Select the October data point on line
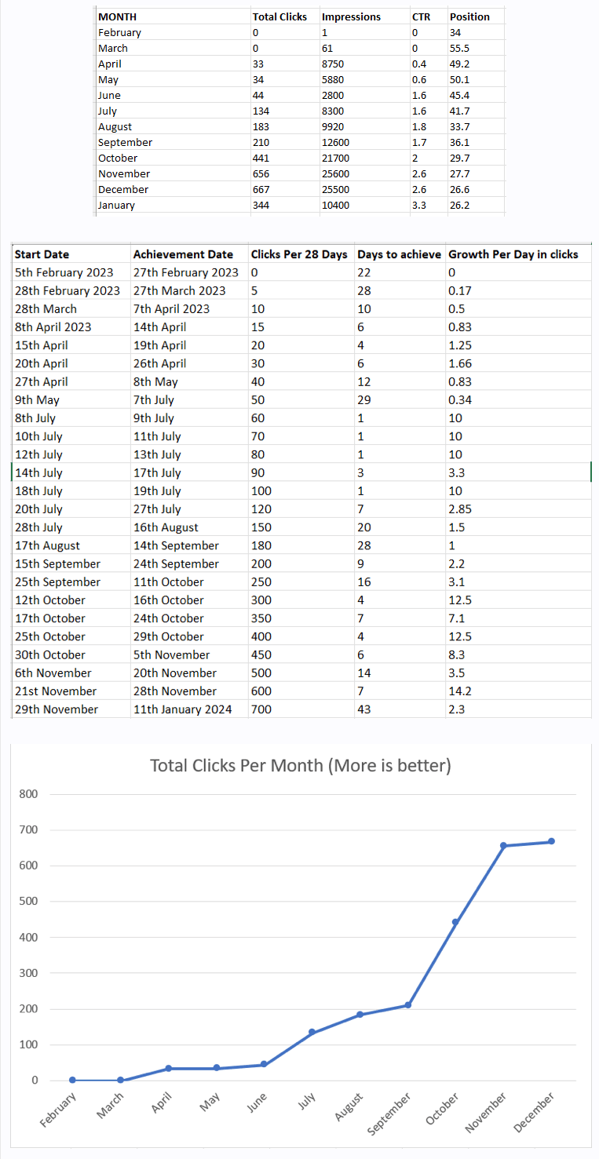The height and width of the screenshot is (1159, 599). (x=455, y=922)
